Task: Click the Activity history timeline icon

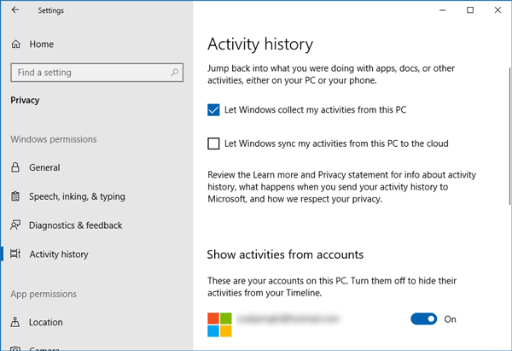Action: 15,254
